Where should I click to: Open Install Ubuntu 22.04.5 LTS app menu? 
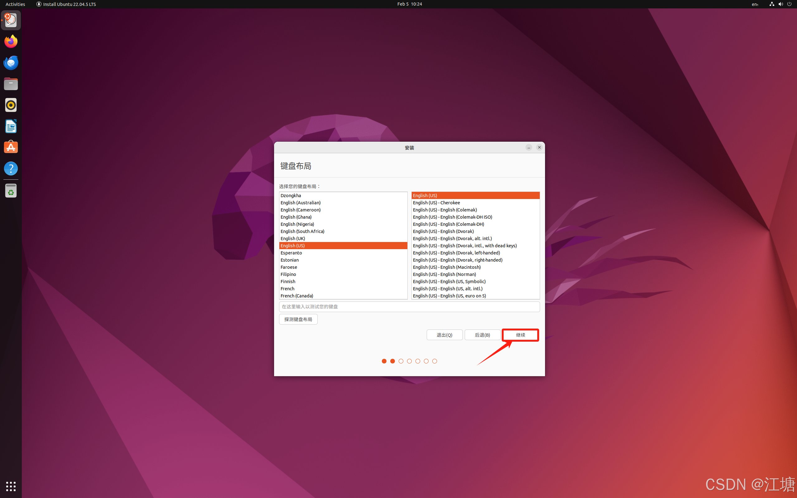[66, 4]
